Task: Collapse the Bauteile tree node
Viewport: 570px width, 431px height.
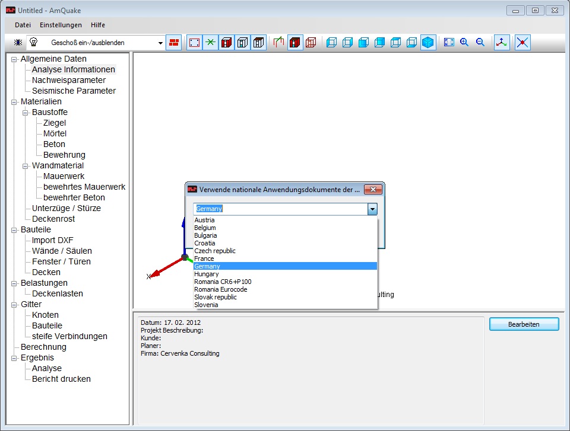Action: (x=14, y=230)
